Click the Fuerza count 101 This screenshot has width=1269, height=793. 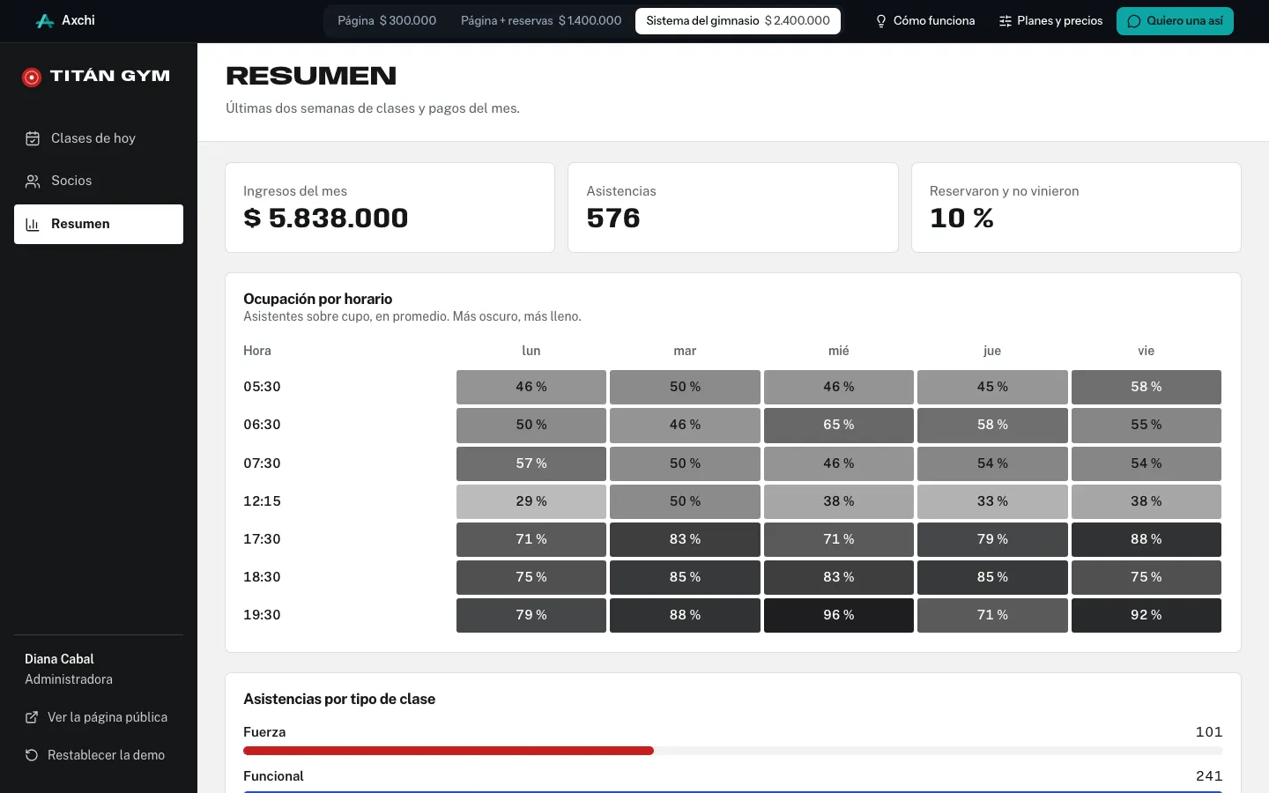click(1209, 732)
